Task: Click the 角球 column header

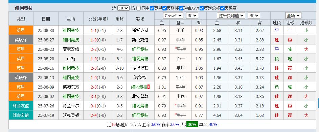Action: click(119, 19)
